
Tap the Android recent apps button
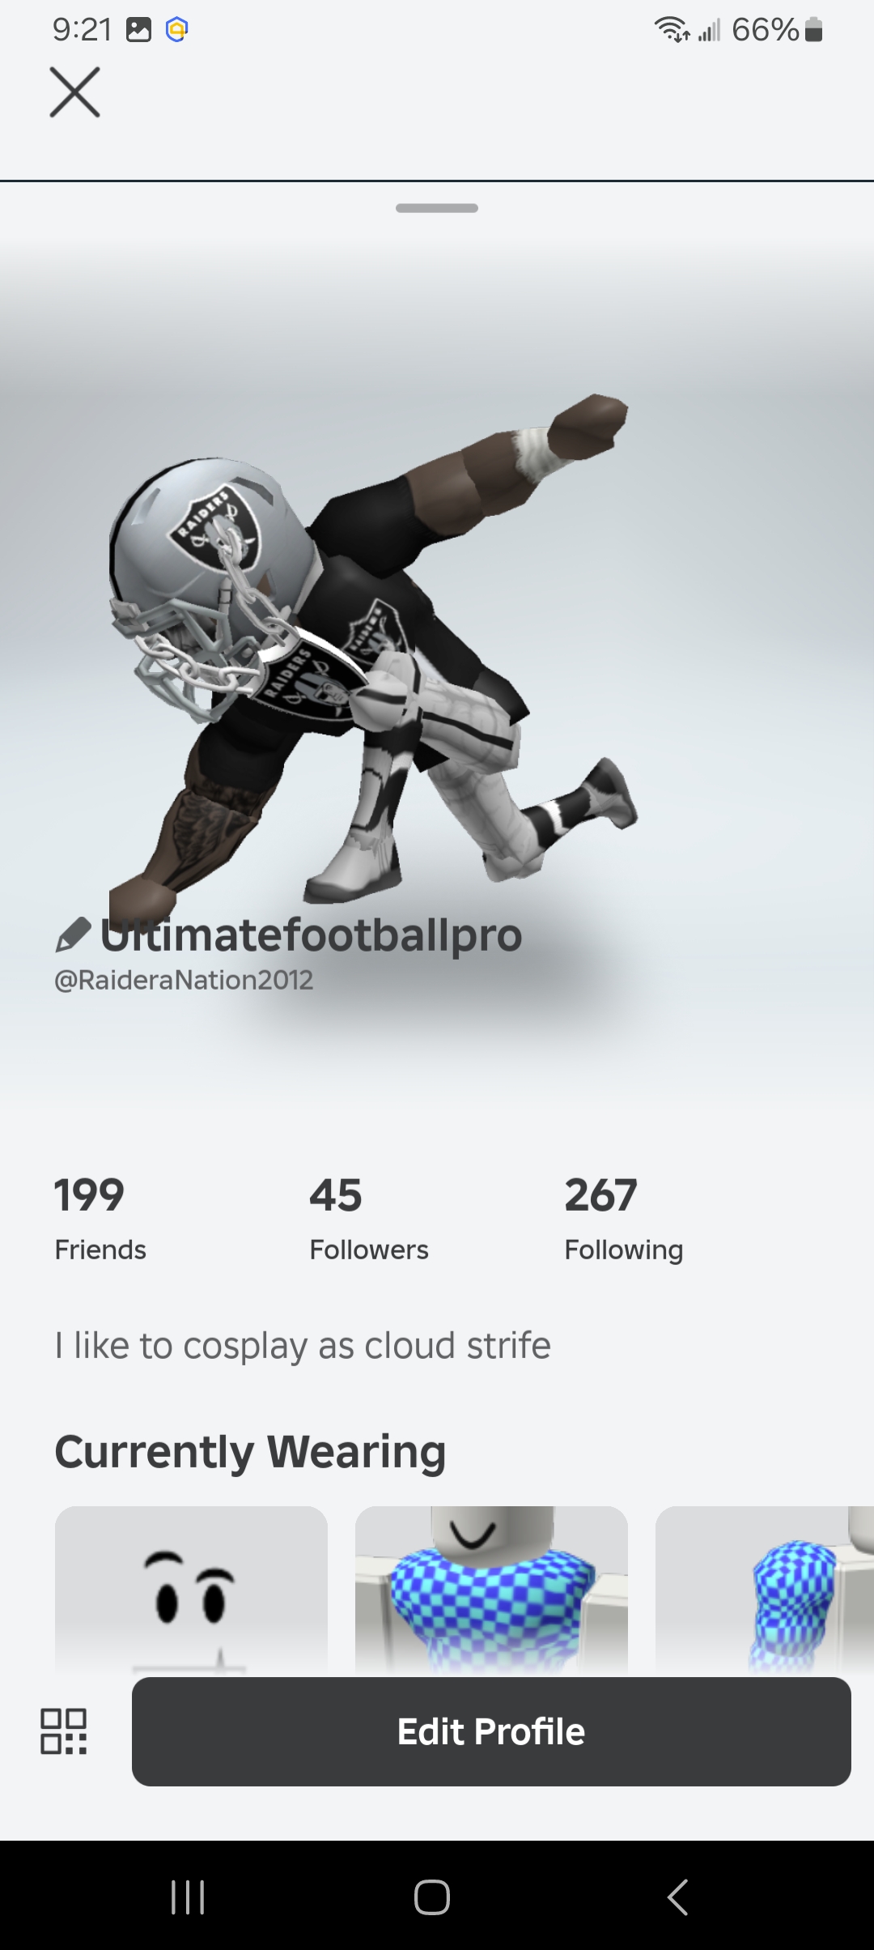coord(188,1897)
